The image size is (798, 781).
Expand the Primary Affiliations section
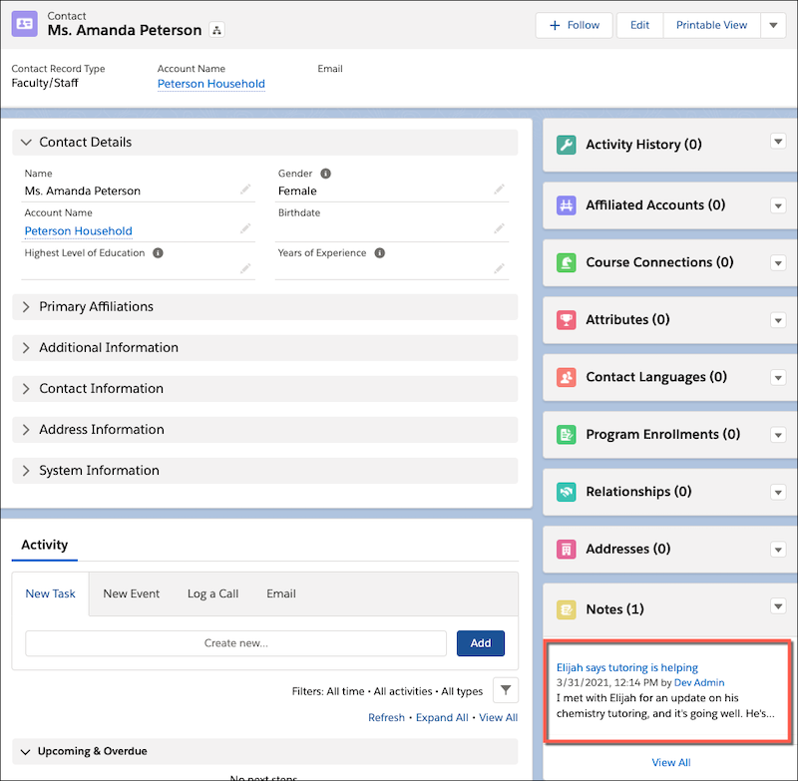pyautogui.click(x=96, y=306)
